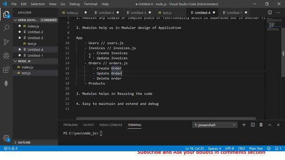The height and width of the screenshot is (160, 285).
Task: Change encoding via UTF-8 status item
Action: 230,148
